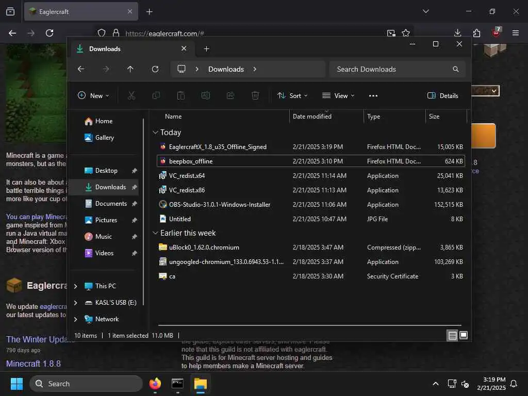The width and height of the screenshot is (528, 396).
Task: Toggle the Details pane button
Action: pos(442,95)
